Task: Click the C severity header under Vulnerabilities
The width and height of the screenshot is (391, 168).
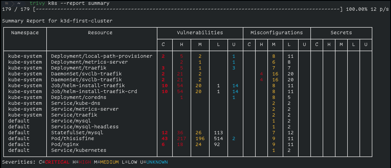Action: click(163, 44)
